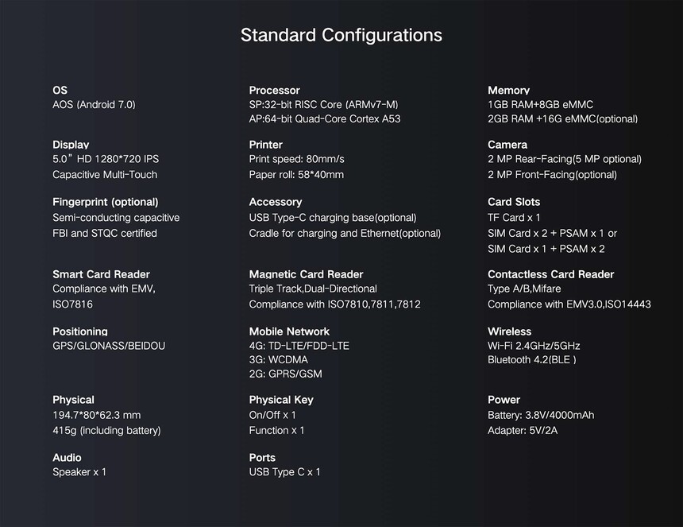This screenshot has height=527, width=683.
Task: Click the Mobile Network heading
Action: (x=289, y=331)
